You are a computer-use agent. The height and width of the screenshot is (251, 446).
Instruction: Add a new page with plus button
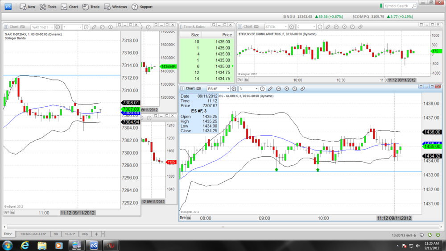96,234
